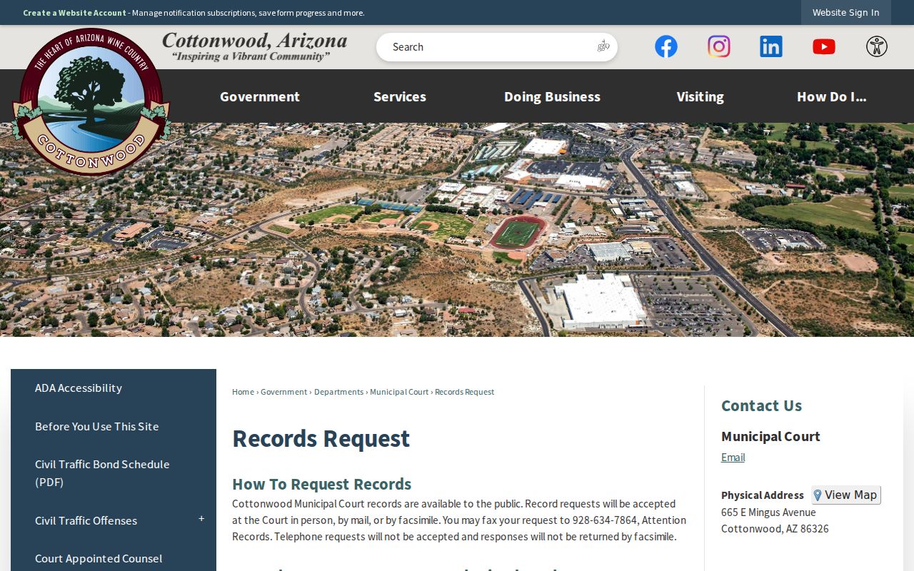Click the 665 E Mingus Avenue address
Image resolution: width=914 pixels, height=571 pixels.
[768, 512]
